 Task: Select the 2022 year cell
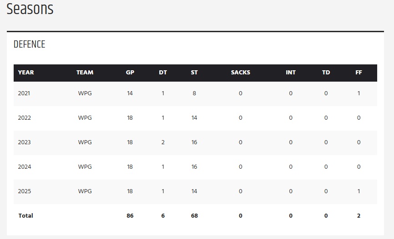click(24, 118)
